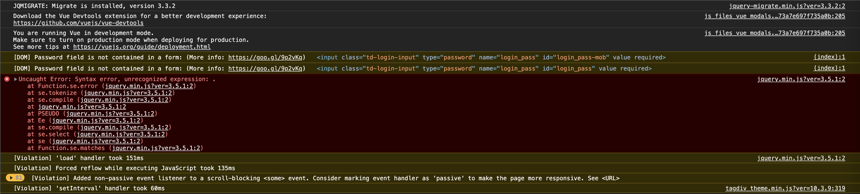Reveal the input element with id login_pass-mob
The image size is (860, 194).
pyautogui.click(x=491, y=58)
